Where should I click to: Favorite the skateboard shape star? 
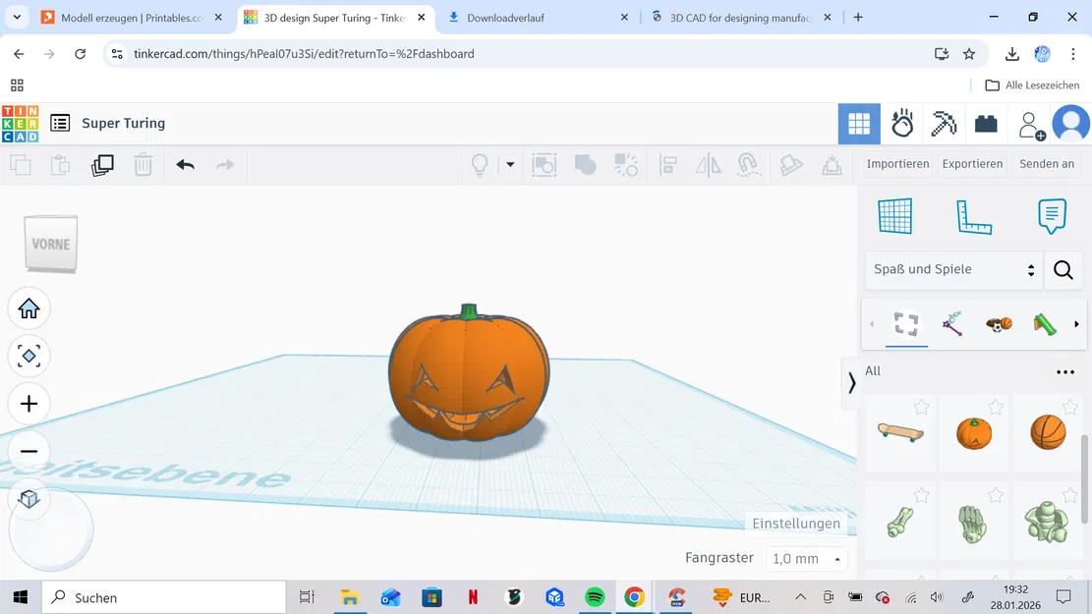point(921,407)
